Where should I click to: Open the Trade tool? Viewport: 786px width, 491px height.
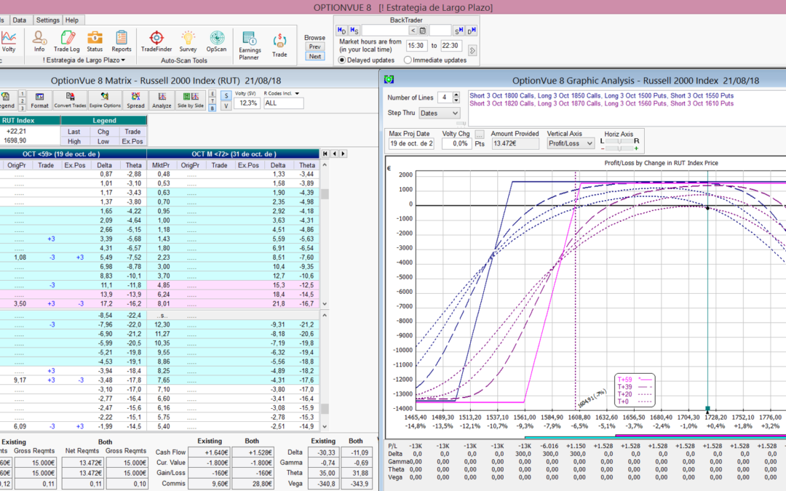click(279, 46)
